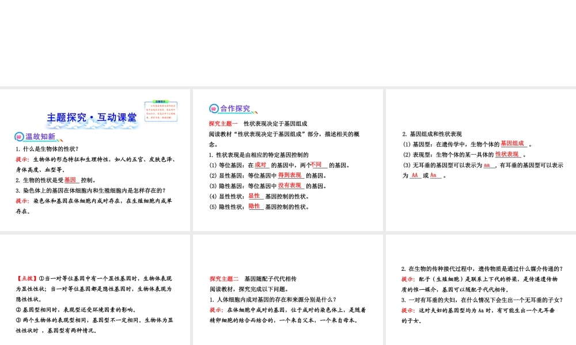Click the hint about 生物体的形态特征和生理特性

pos(96,164)
